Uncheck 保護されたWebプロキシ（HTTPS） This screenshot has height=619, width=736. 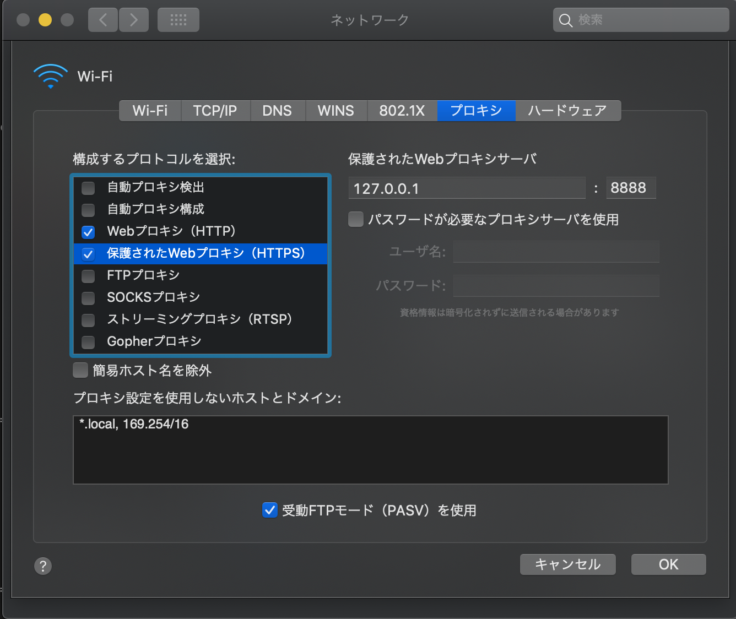[88, 254]
